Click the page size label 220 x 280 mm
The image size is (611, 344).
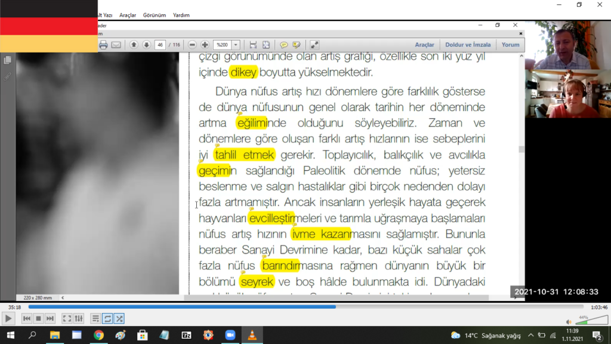pyautogui.click(x=38, y=297)
